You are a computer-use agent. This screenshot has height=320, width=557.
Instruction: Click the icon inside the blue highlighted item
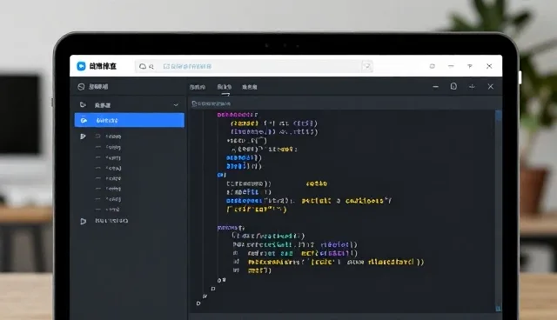tap(84, 120)
